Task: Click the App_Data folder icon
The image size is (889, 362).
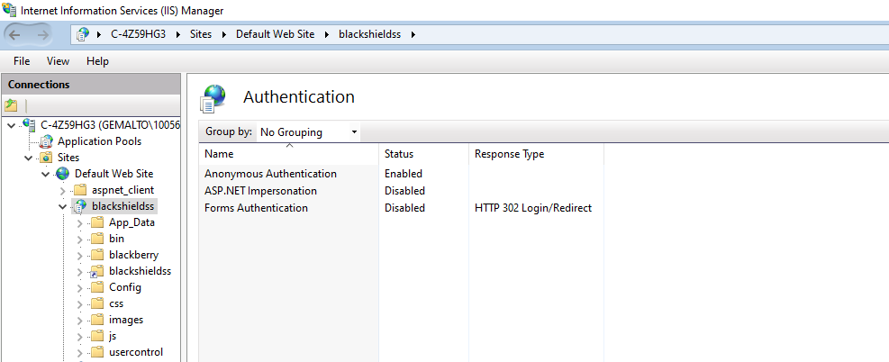Action: [97, 222]
